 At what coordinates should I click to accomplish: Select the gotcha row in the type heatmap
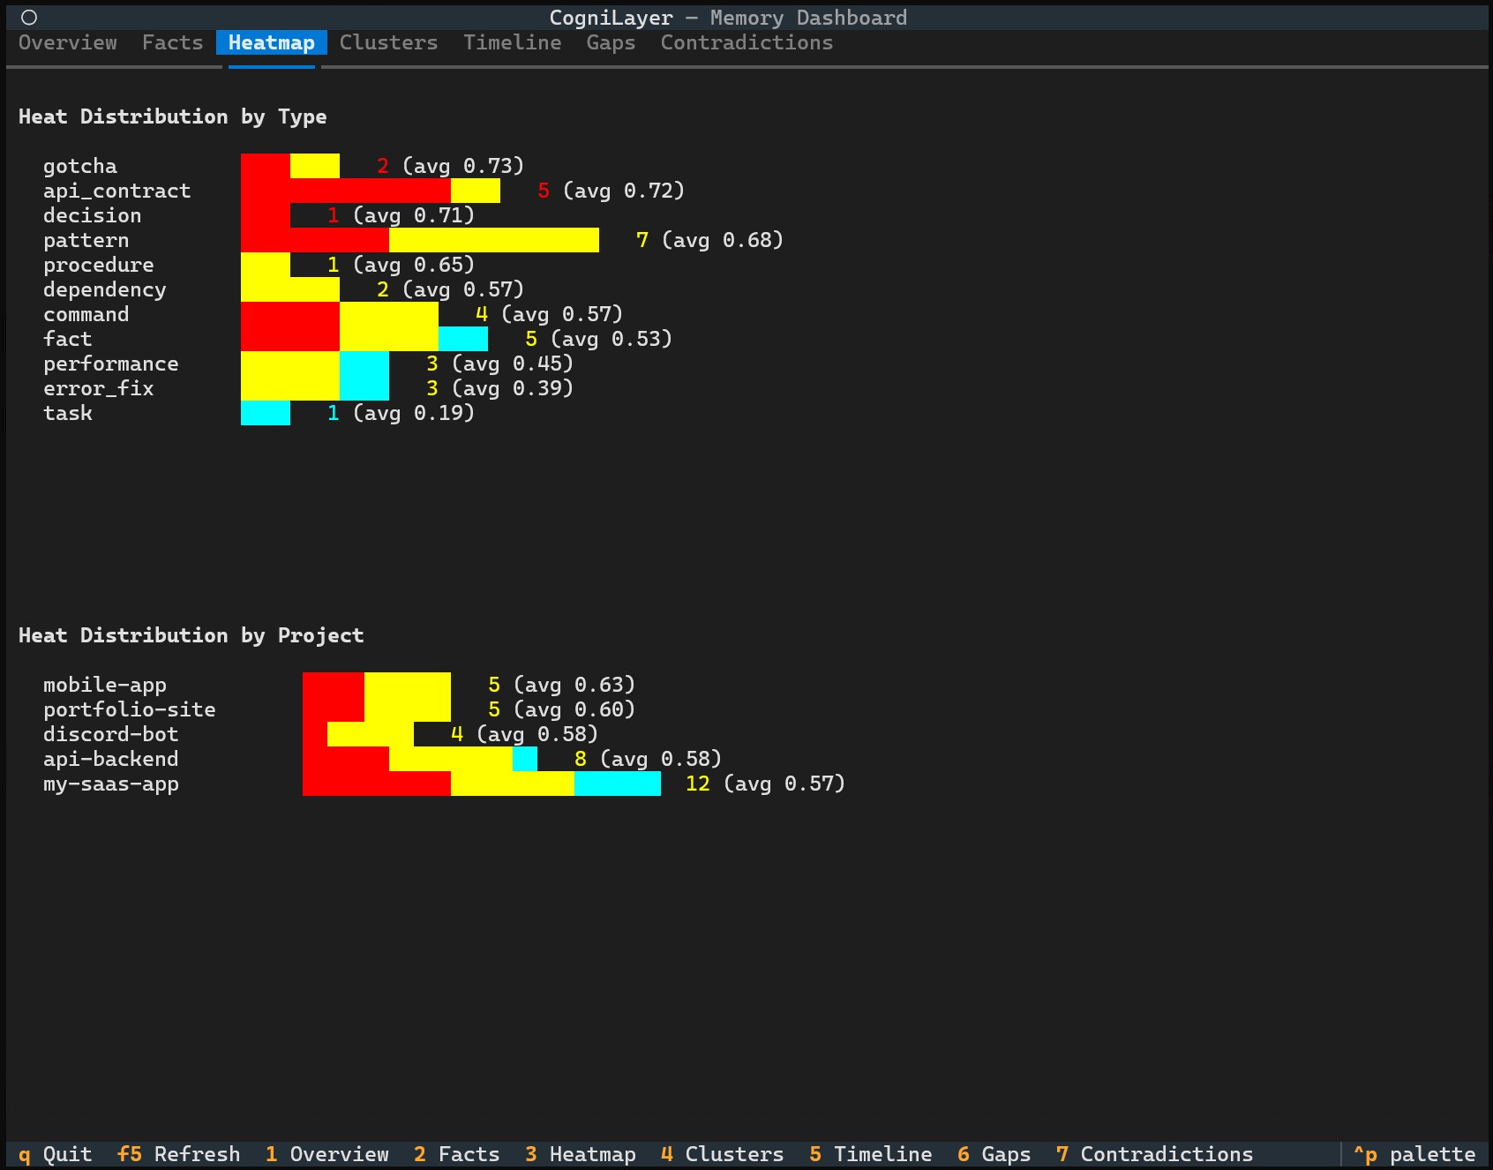click(x=79, y=165)
